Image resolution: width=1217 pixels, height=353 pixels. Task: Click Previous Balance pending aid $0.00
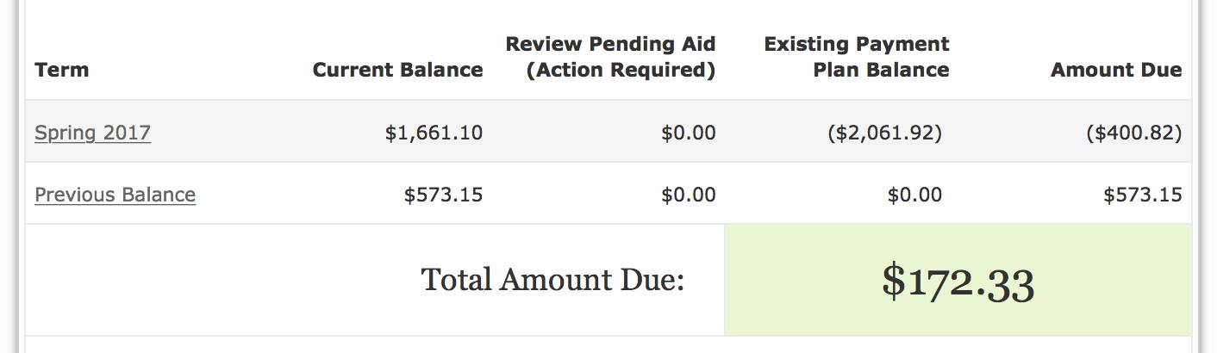[x=688, y=195]
